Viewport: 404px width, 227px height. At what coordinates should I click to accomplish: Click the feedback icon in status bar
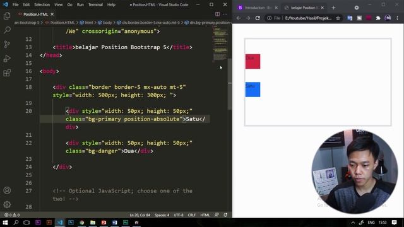217,215
